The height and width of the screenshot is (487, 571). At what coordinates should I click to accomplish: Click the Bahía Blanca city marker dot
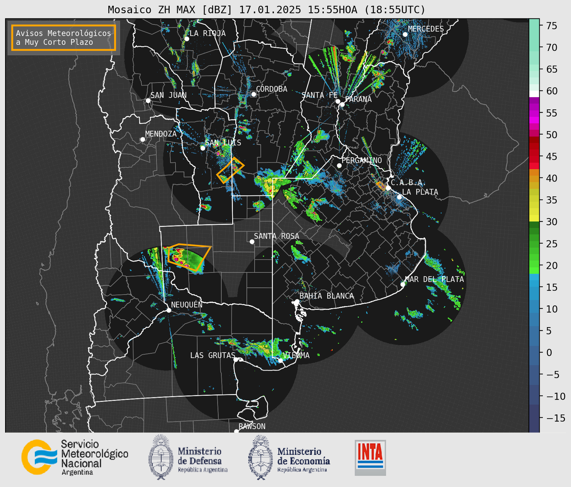297,301
